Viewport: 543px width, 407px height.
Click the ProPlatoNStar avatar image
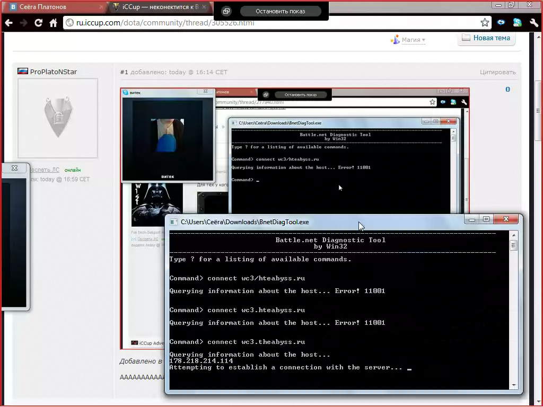pos(58,118)
